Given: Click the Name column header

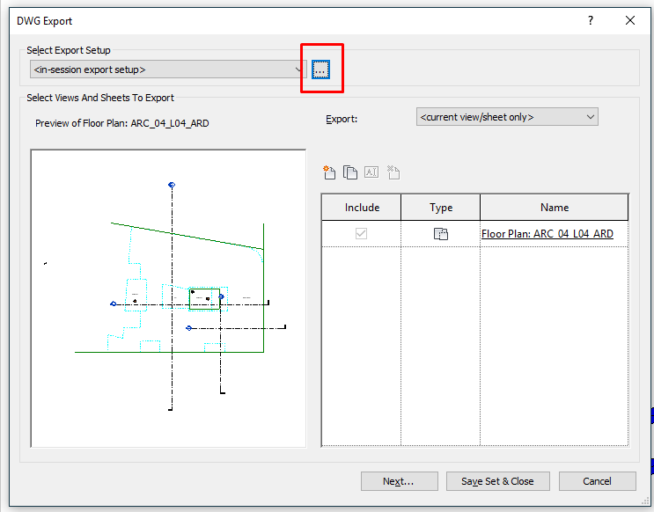Looking at the screenshot, I should coord(555,208).
